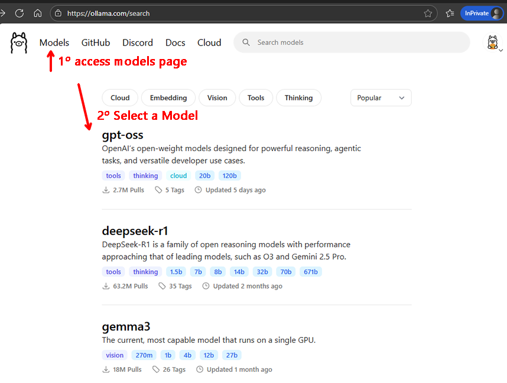The height and width of the screenshot is (383, 507).
Task: Click the InPrivate profile button
Action: click(x=482, y=13)
